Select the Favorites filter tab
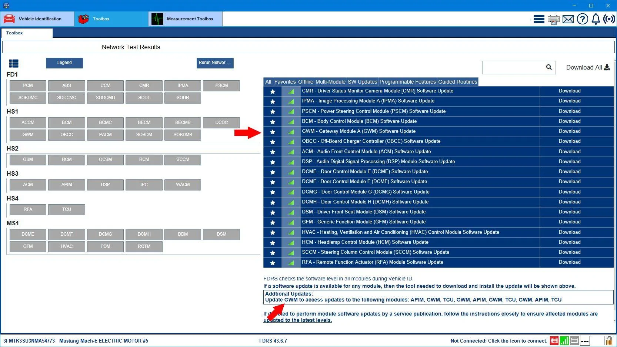 [285, 82]
